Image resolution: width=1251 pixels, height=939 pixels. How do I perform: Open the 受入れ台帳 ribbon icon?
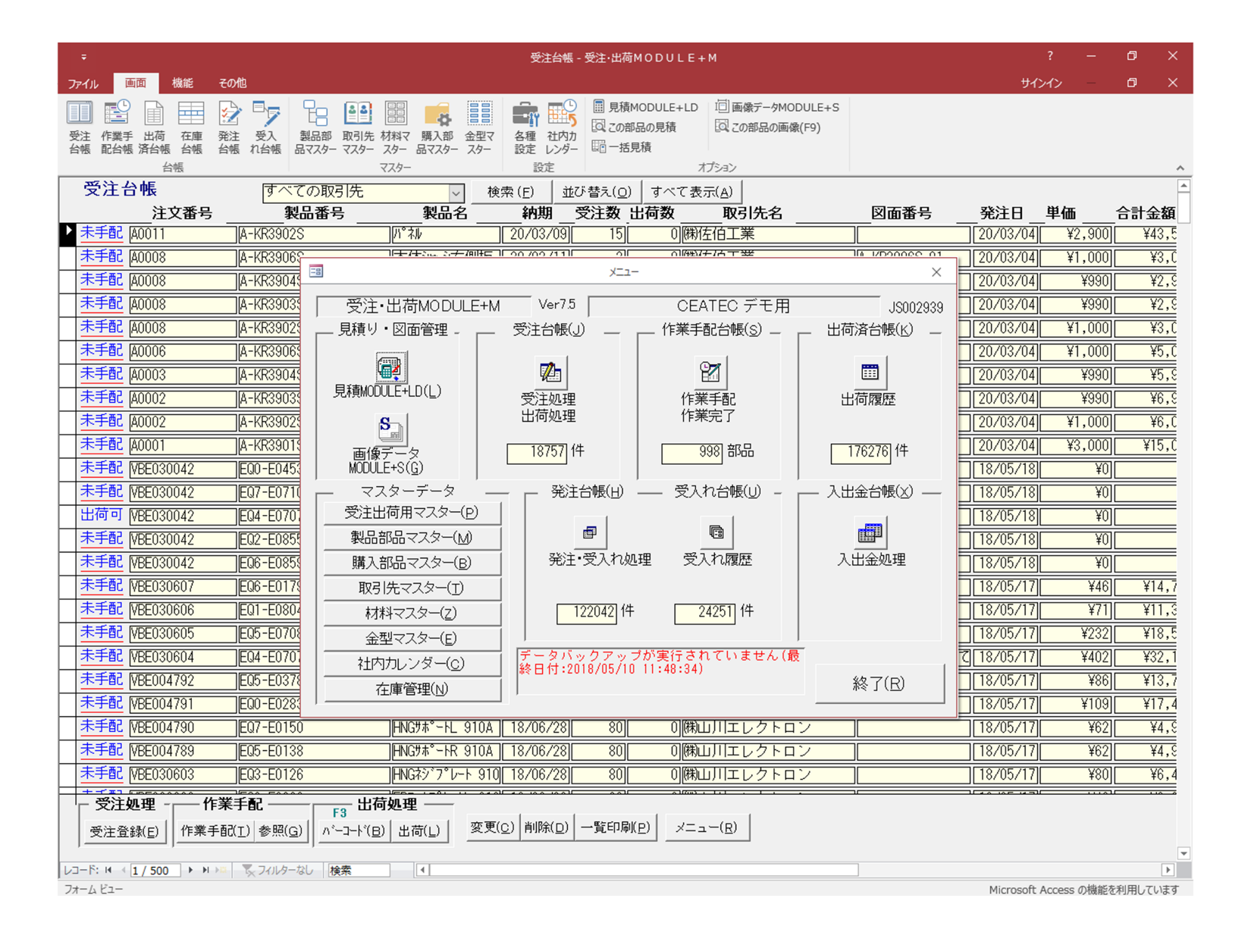click(x=265, y=127)
